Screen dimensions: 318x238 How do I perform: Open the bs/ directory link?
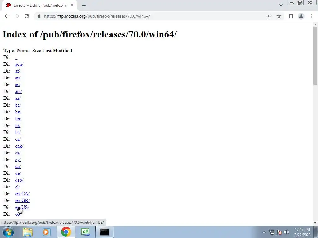click(x=18, y=132)
